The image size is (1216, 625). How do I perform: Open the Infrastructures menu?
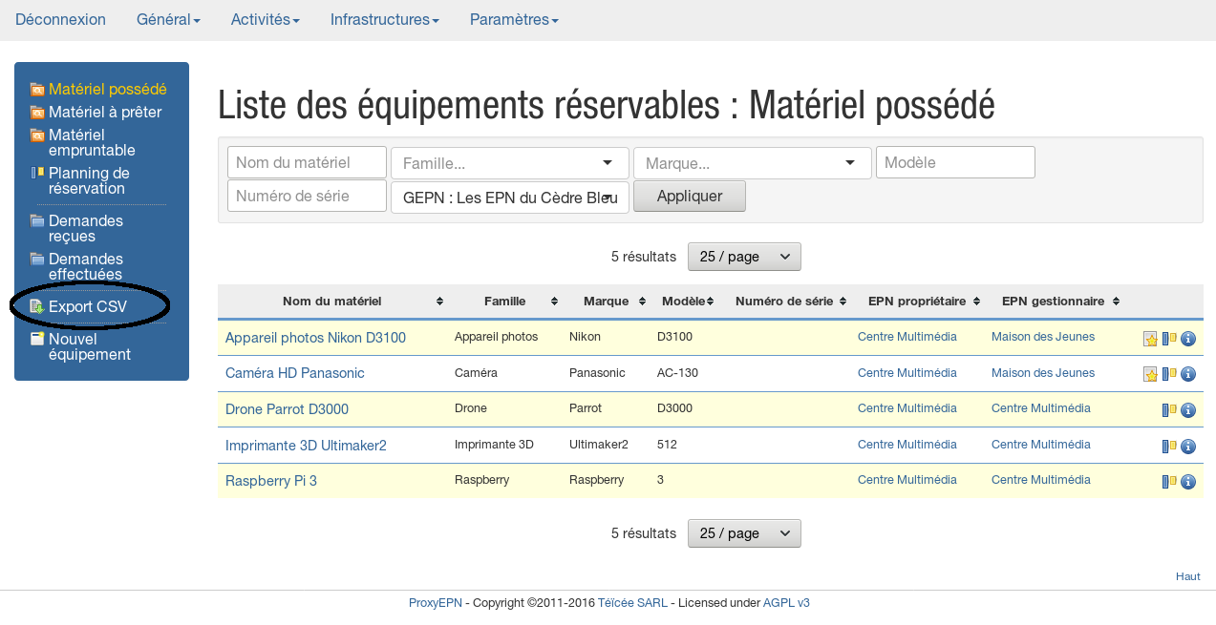384,20
